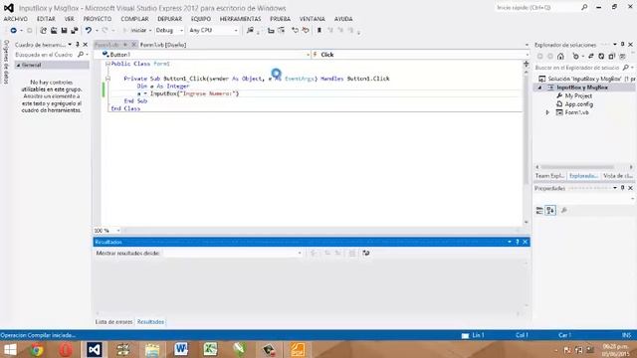
Task: Open the HERRAMIENTAS menu
Action: pyautogui.click(x=240, y=19)
